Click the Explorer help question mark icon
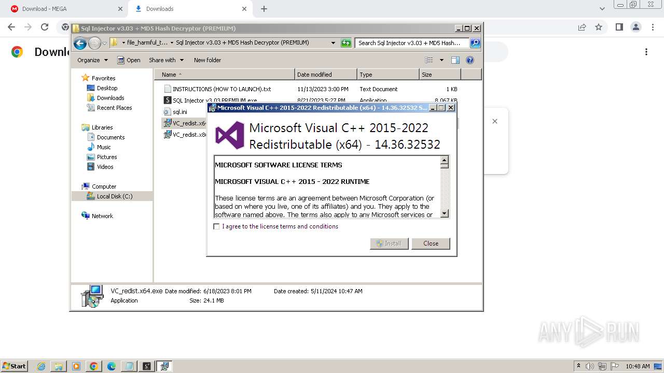 click(x=470, y=60)
